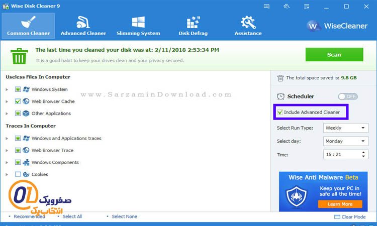Select the Windows System label

[50, 89]
